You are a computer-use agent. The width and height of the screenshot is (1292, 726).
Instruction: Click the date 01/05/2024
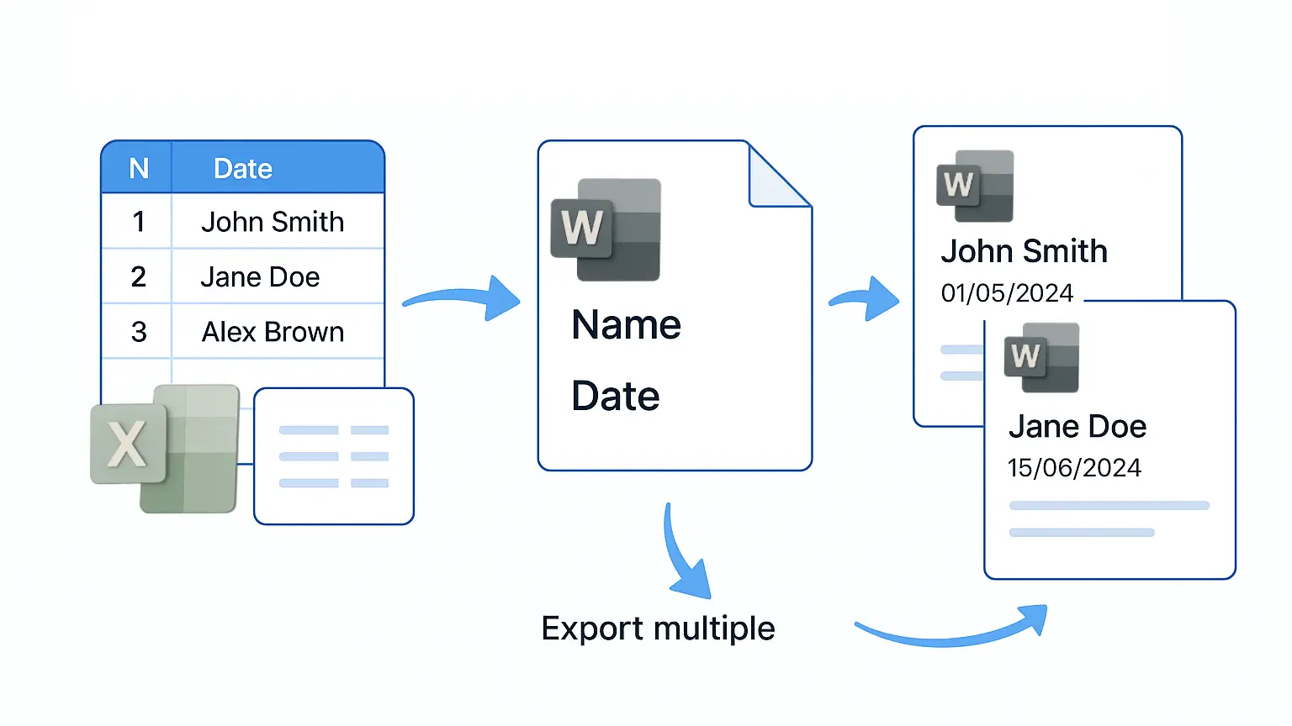[1007, 293]
